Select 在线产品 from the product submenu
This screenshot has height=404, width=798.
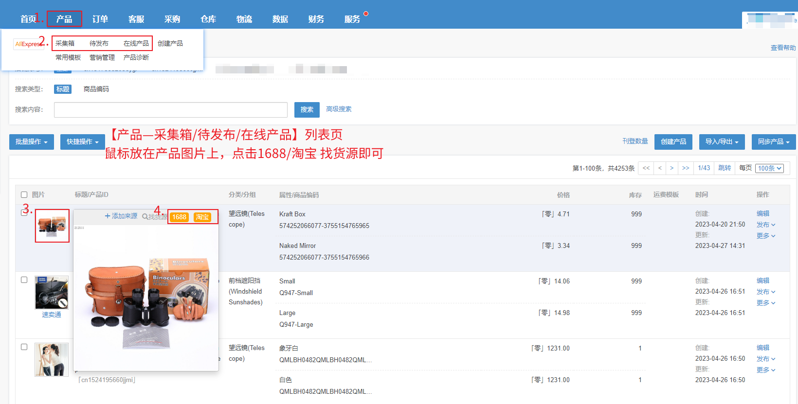(136, 43)
